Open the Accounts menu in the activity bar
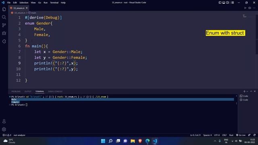The image size is (258, 145). pos(4,121)
